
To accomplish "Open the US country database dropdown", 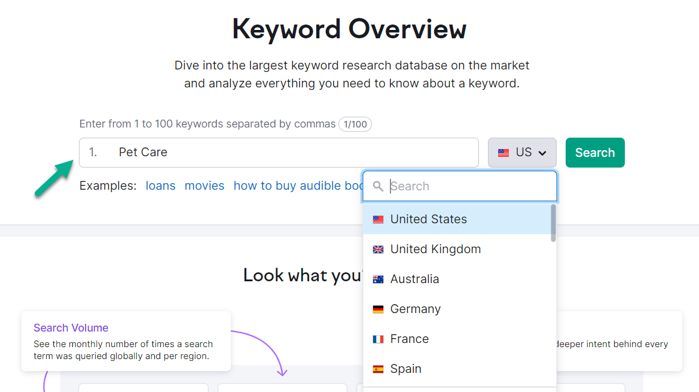I will 521,153.
